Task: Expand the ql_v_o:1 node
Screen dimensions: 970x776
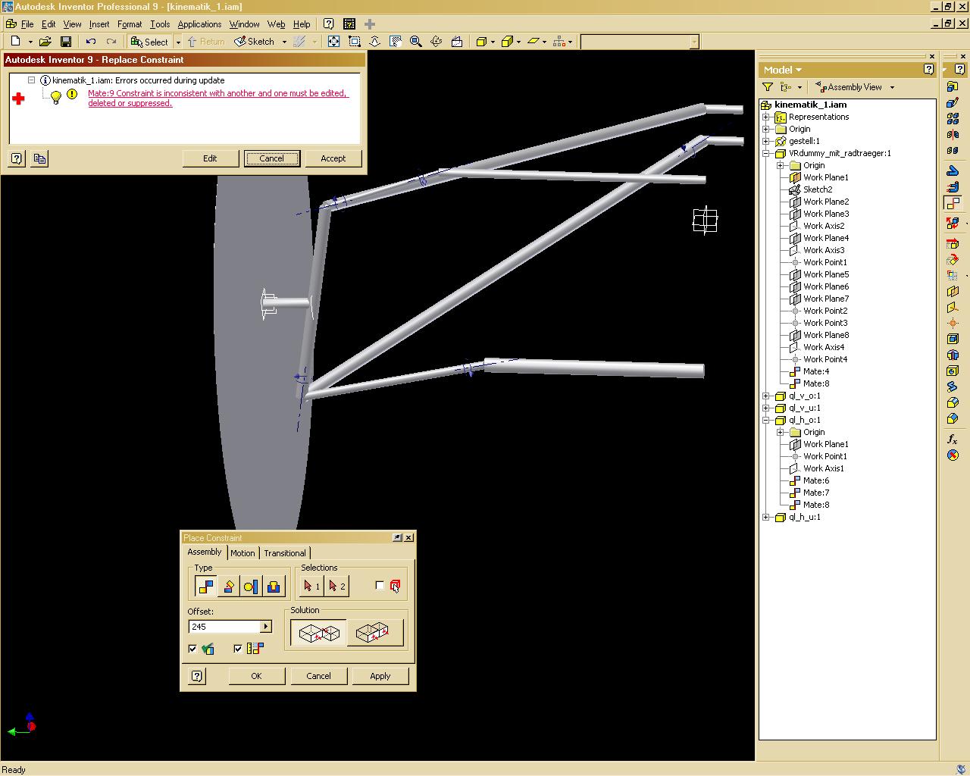Action: click(x=766, y=396)
